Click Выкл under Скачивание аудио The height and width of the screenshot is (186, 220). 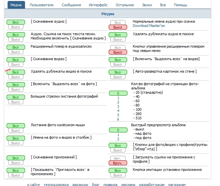pos(15,27)
